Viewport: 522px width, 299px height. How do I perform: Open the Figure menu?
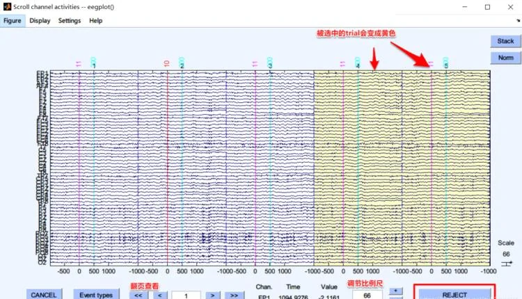tap(13, 21)
